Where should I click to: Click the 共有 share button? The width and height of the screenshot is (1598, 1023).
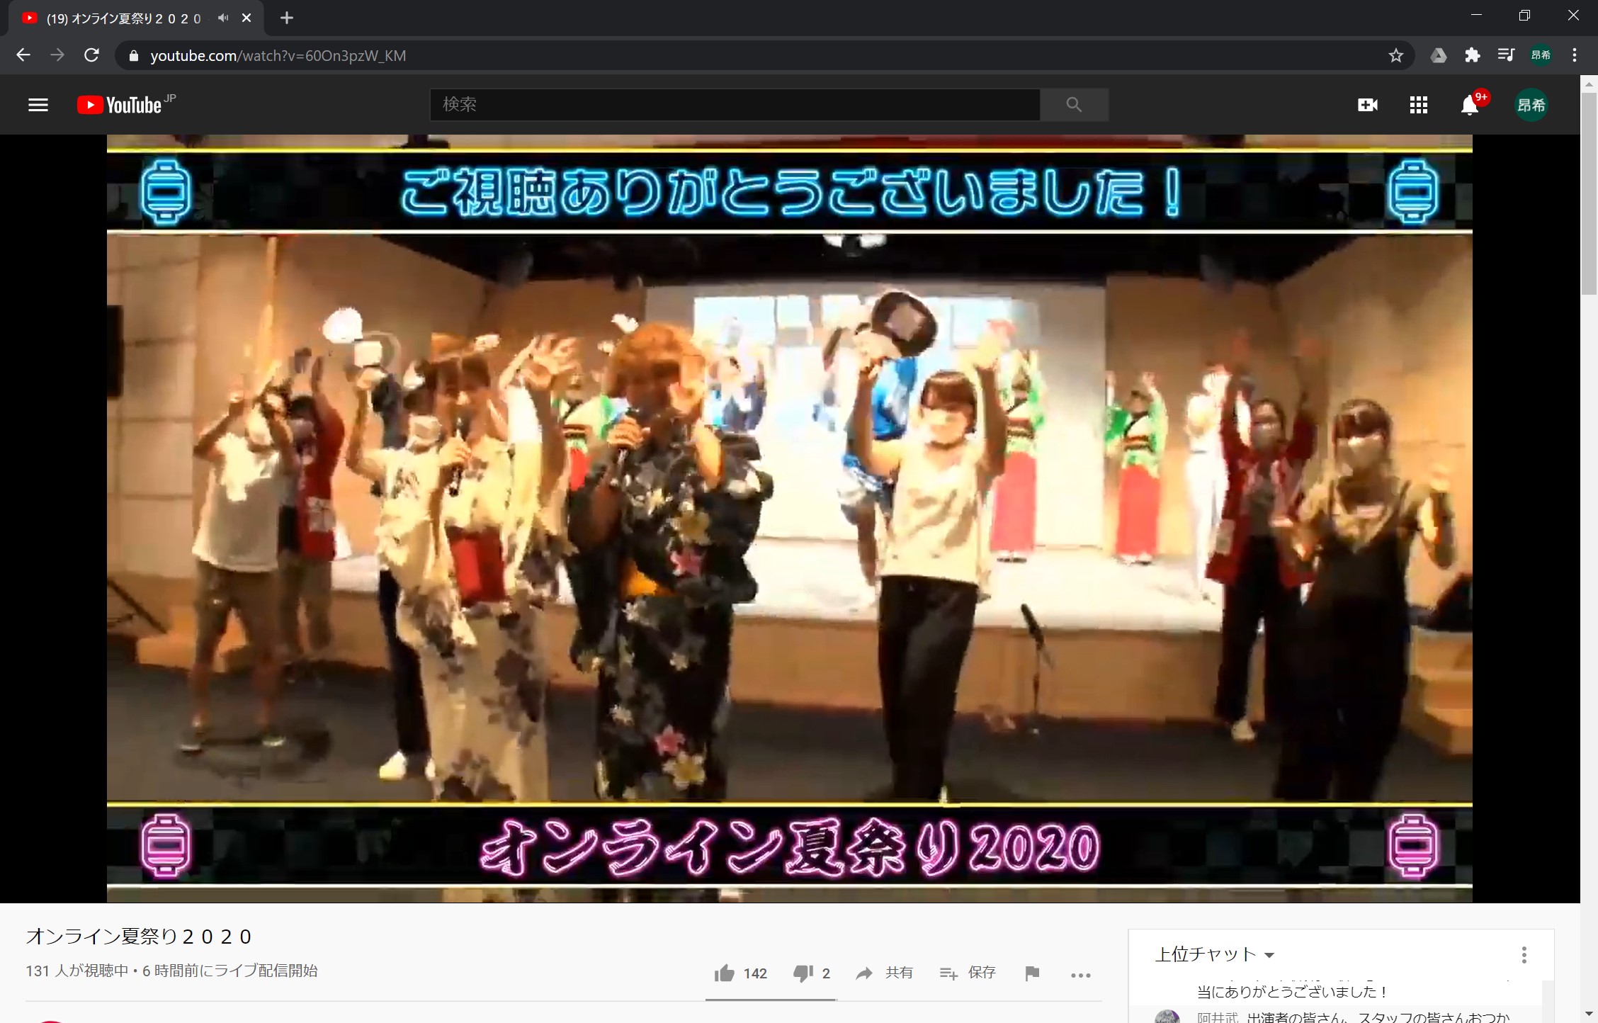tap(884, 973)
